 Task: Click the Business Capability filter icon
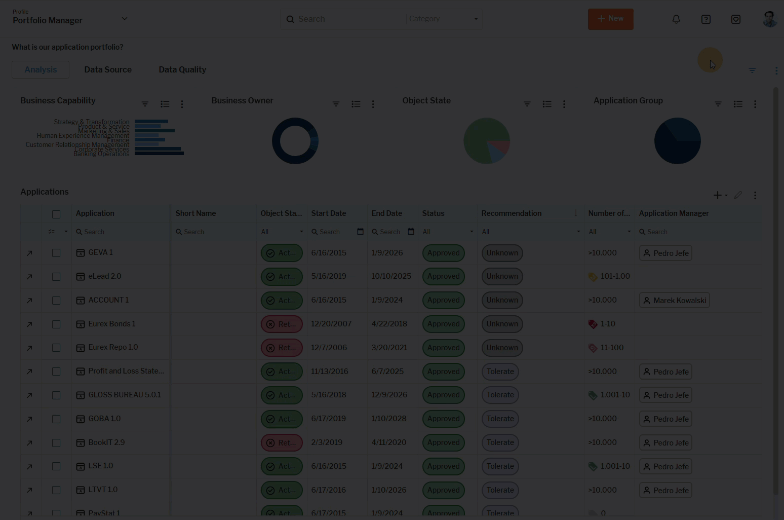(x=145, y=104)
